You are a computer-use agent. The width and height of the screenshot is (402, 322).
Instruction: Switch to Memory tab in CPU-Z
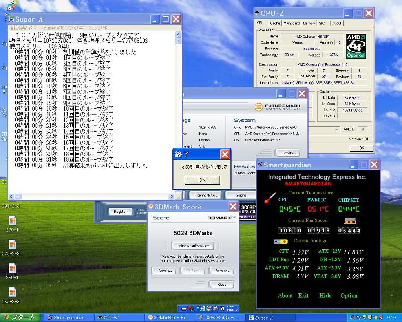pos(309,23)
